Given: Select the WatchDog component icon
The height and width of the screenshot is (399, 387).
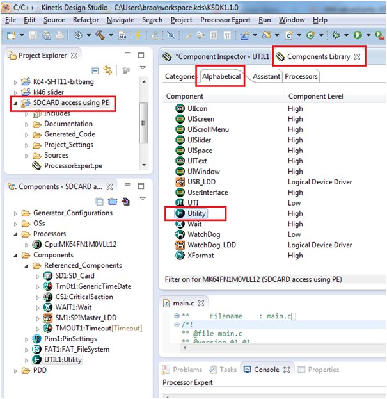Looking at the screenshot, I should point(180,234).
